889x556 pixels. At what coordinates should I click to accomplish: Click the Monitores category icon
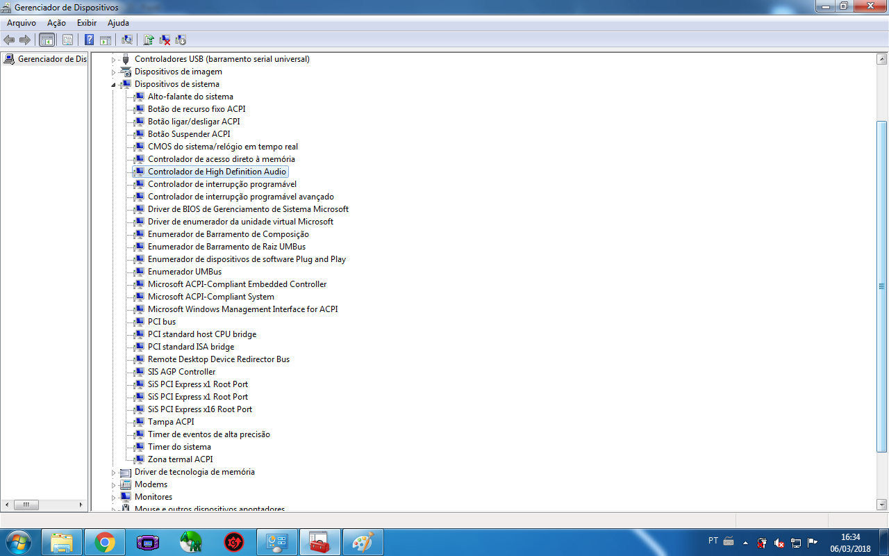click(126, 497)
